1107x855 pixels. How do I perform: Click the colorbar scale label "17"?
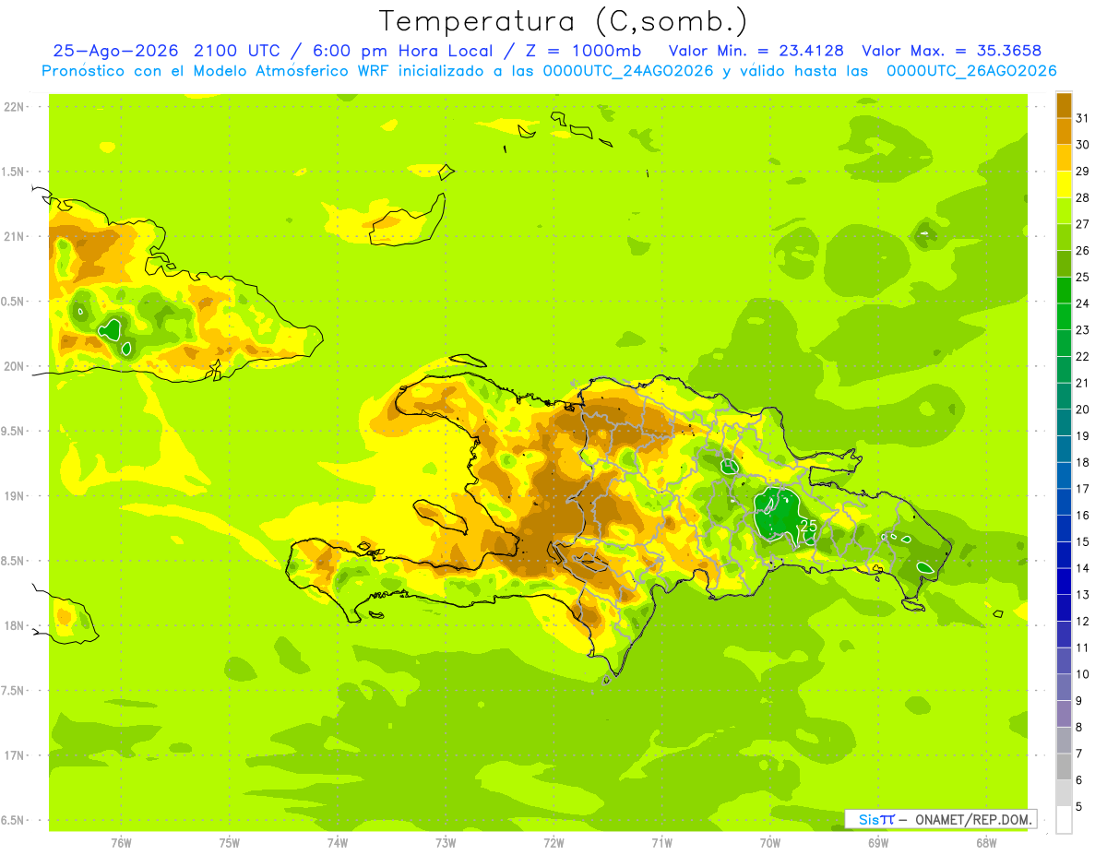point(1083,488)
